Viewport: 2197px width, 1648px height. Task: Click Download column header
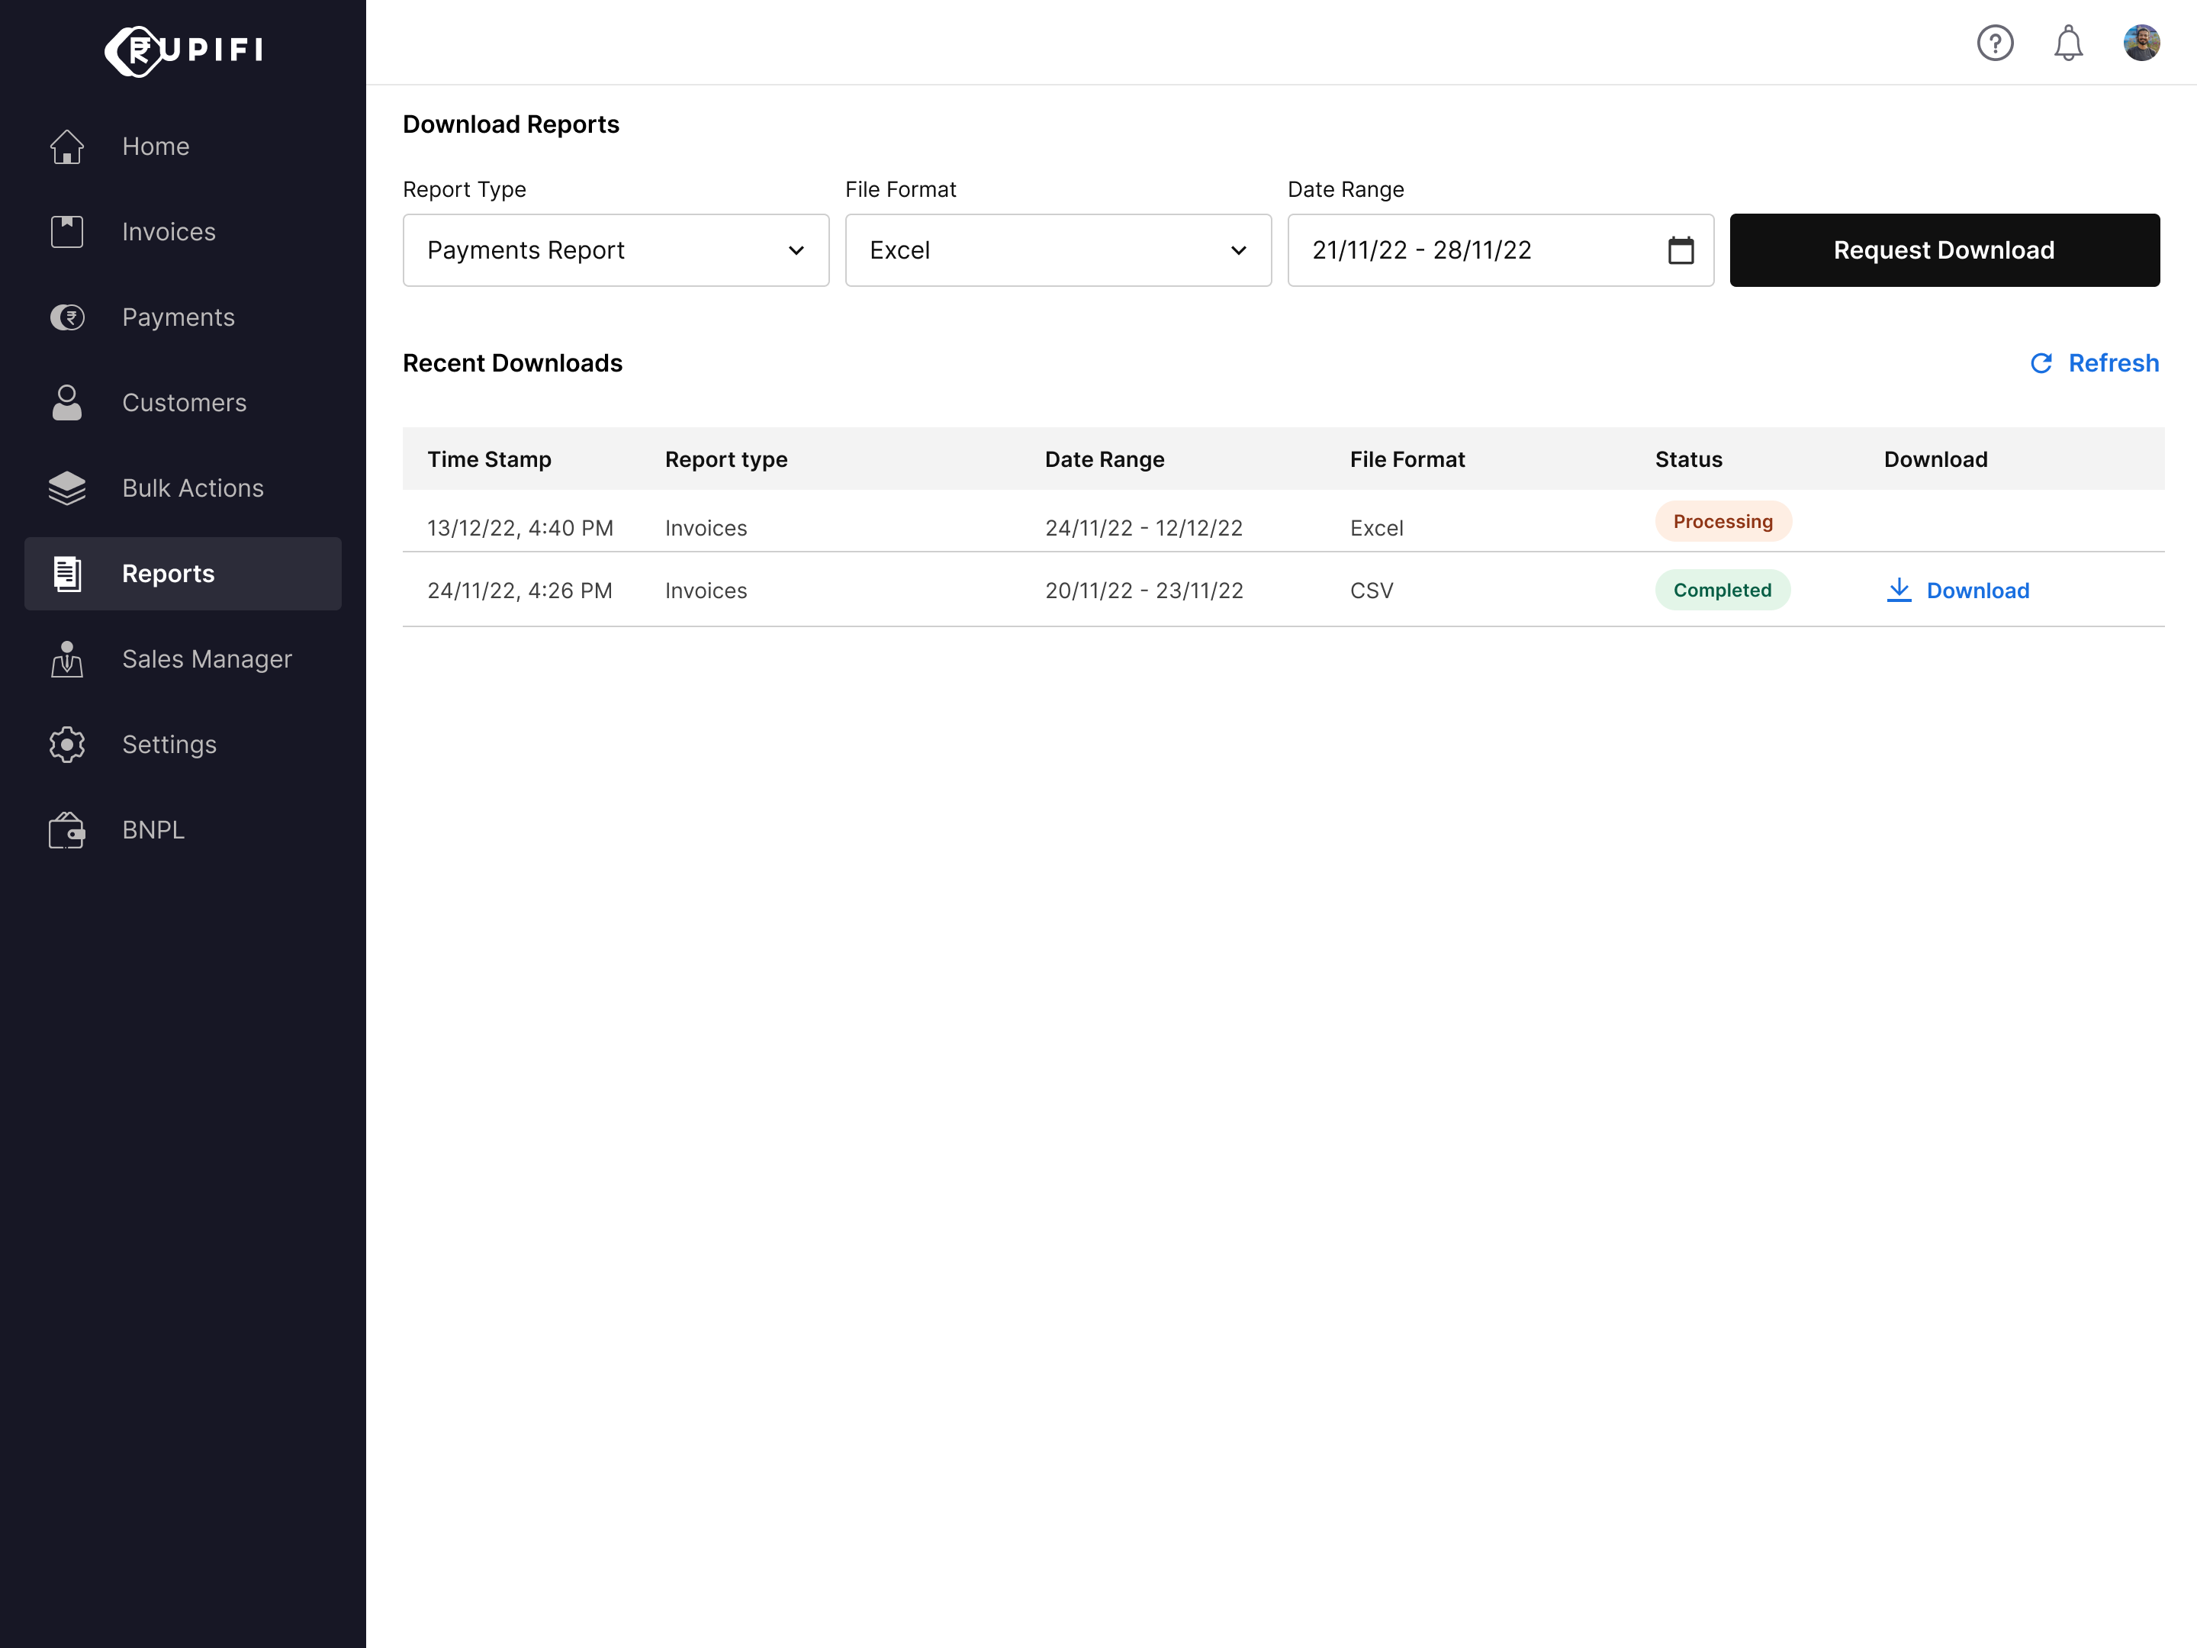point(1936,459)
